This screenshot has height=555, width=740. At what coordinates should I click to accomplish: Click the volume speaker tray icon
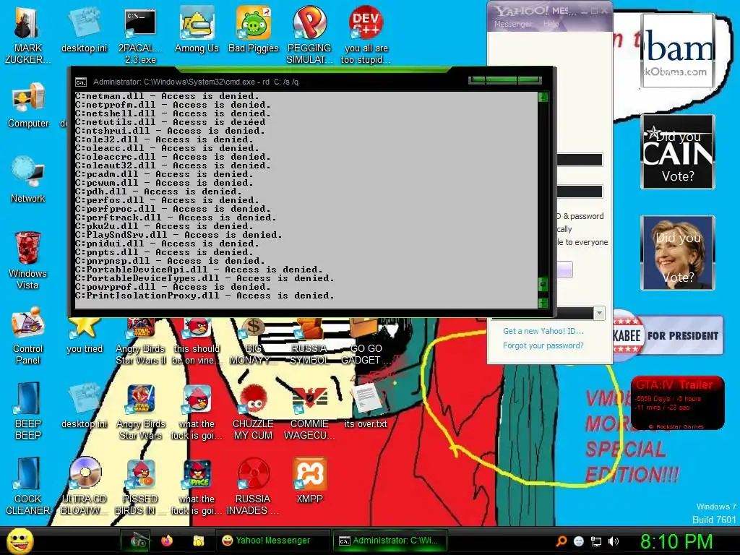(x=613, y=541)
